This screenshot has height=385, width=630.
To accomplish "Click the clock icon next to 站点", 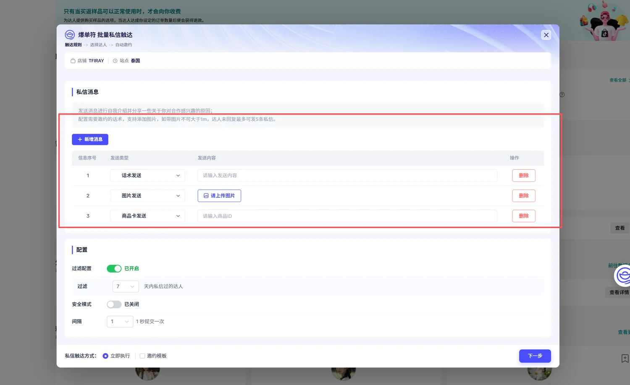I will [115, 61].
